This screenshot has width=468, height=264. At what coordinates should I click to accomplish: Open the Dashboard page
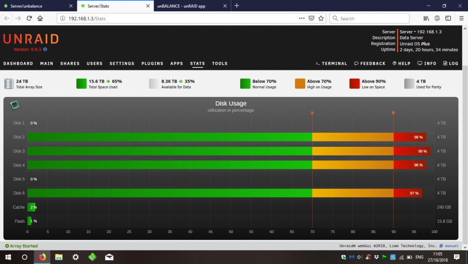pyautogui.click(x=18, y=63)
